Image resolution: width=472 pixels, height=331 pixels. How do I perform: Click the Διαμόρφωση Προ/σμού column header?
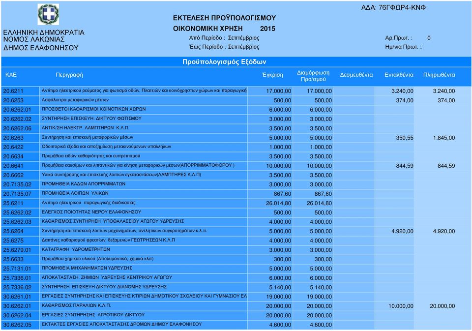313,76
